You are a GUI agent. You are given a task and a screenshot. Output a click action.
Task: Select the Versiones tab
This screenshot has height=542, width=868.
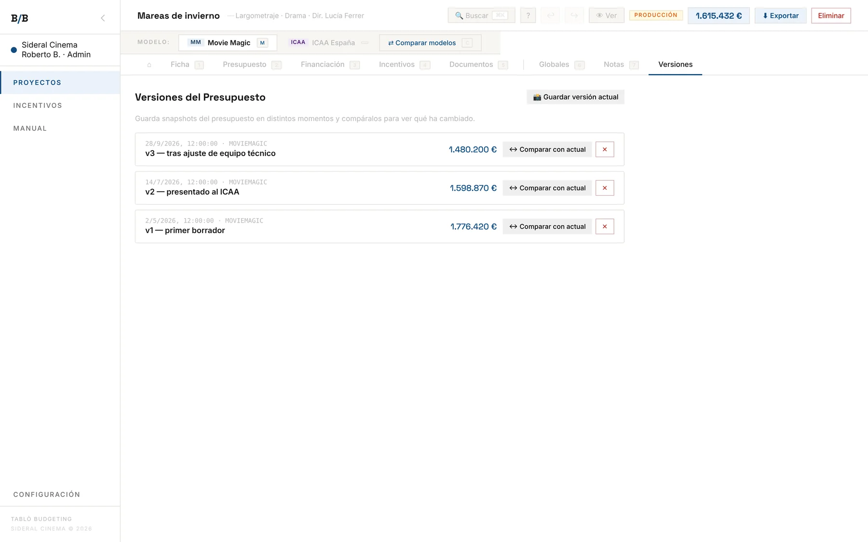coord(675,65)
